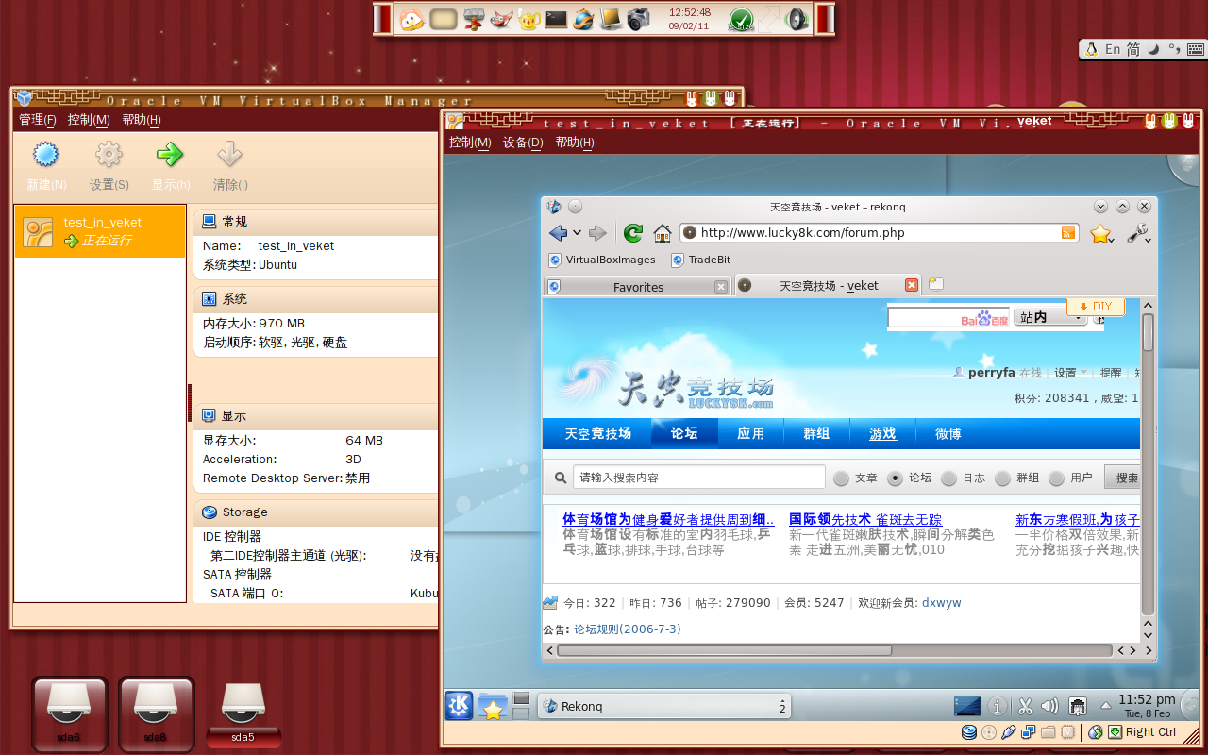Screen dimensions: 1208x755
Task: Open terminal from the top dock
Action: 556,18
